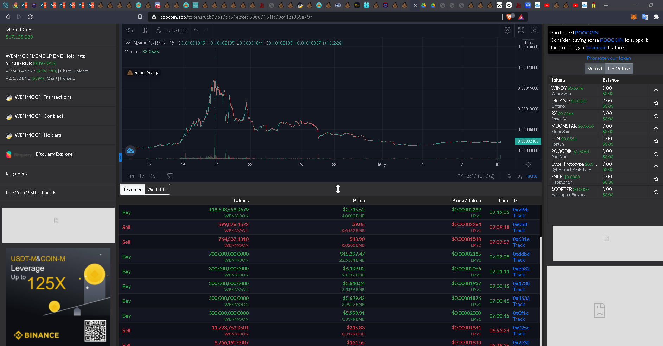Open Bitquery Explorer
The image size is (663, 346).
[x=55, y=154]
